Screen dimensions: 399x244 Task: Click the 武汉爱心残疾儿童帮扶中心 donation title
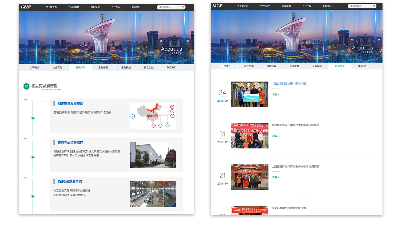(x=295, y=125)
